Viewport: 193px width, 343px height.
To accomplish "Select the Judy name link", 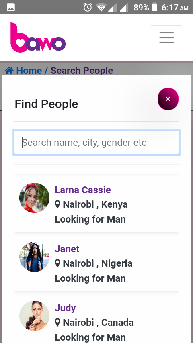I will click(x=65, y=308).
